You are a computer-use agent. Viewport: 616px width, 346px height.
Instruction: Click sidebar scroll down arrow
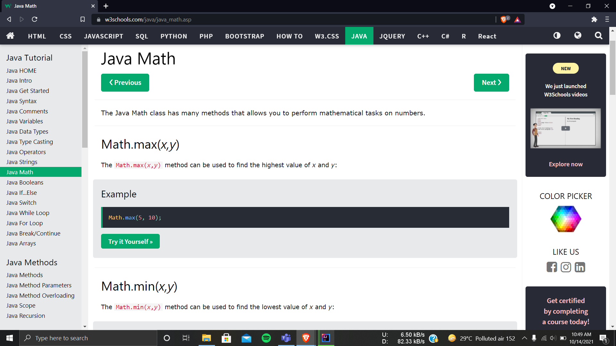[85, 326]
